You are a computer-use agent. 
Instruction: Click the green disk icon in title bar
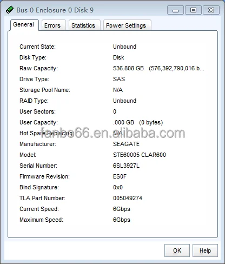coord(10,10)
